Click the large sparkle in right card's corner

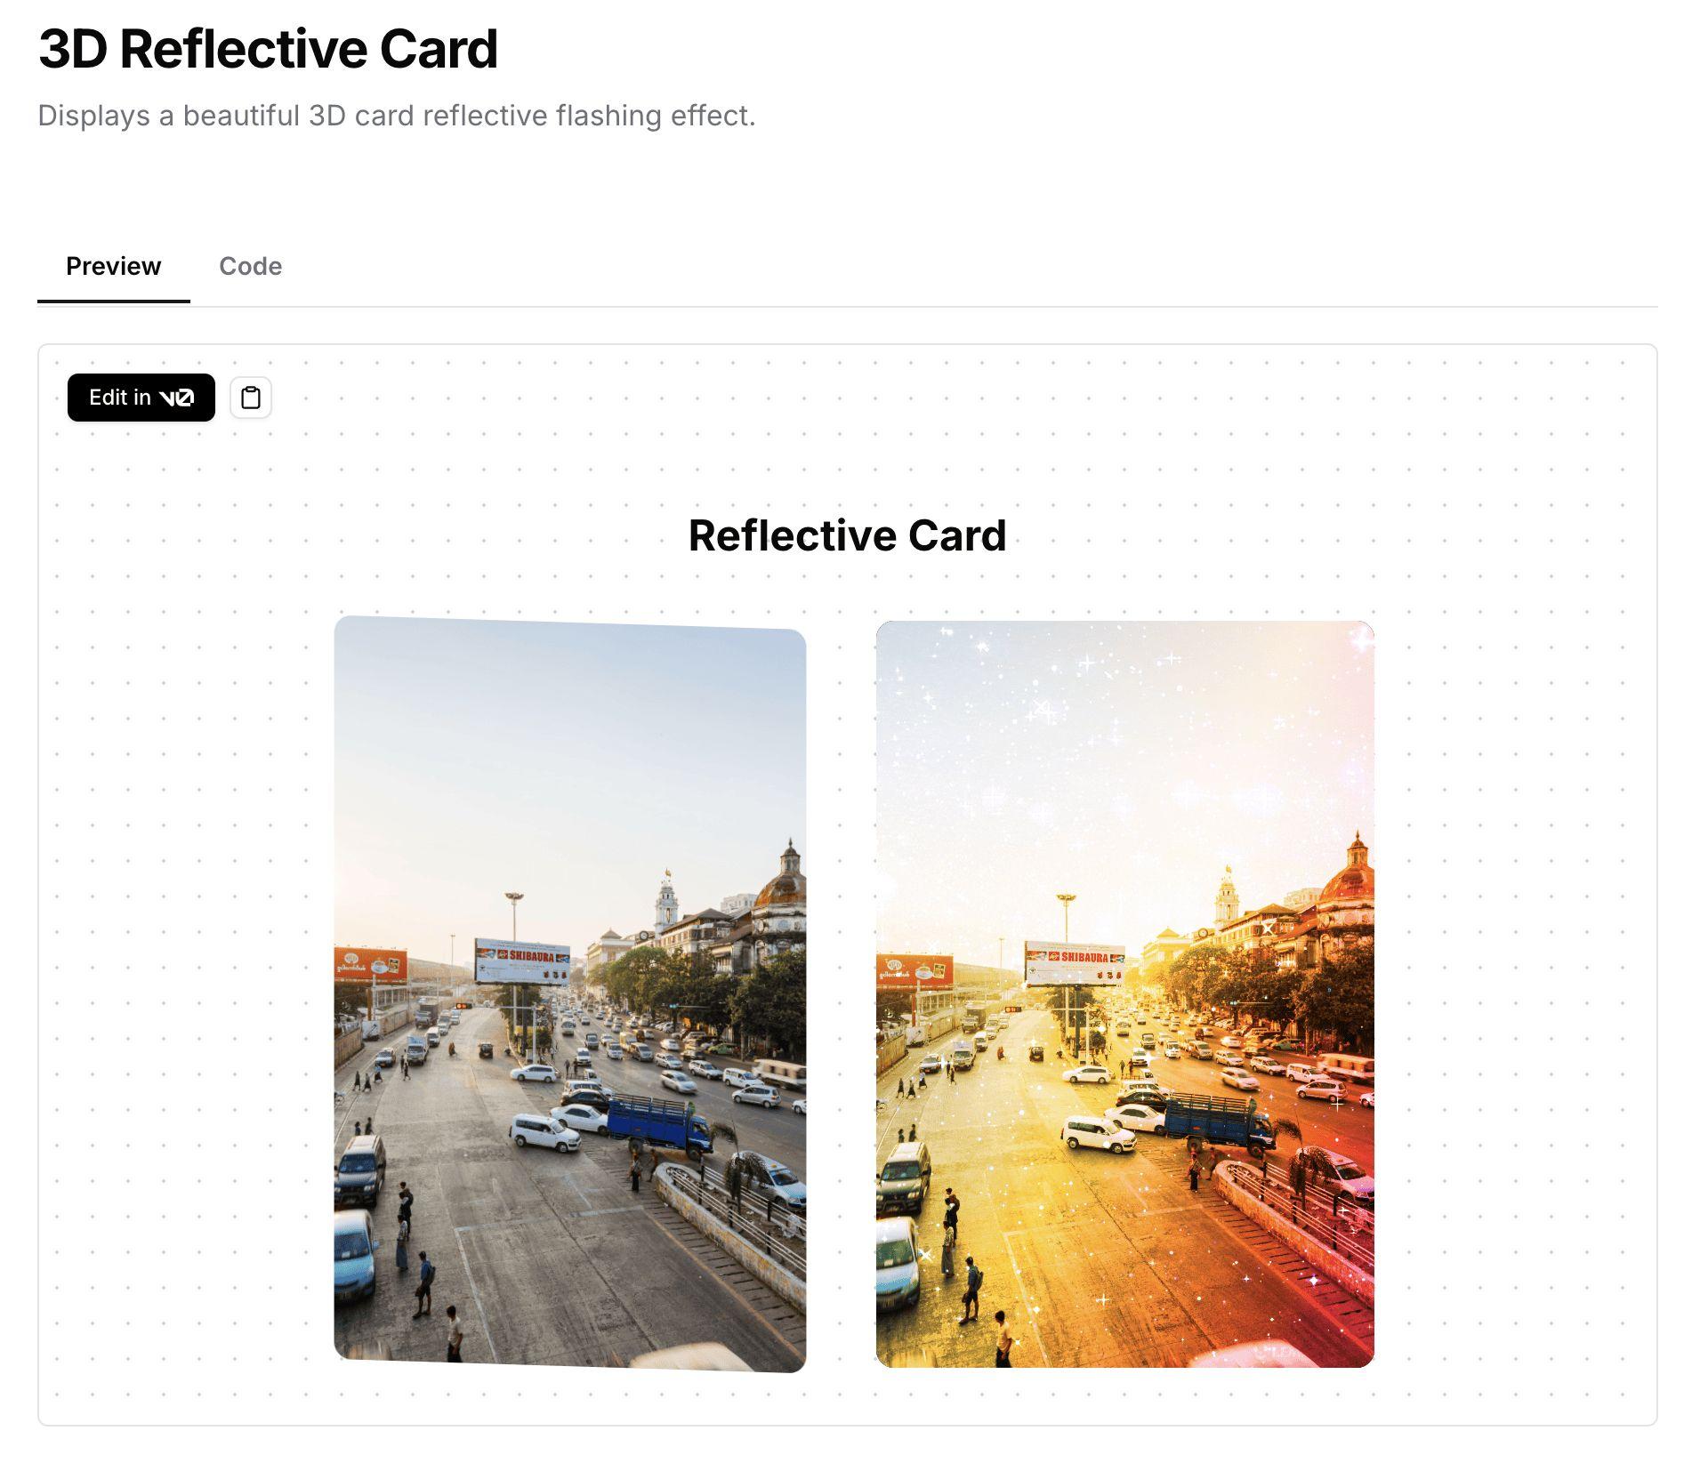[1360, 639]
